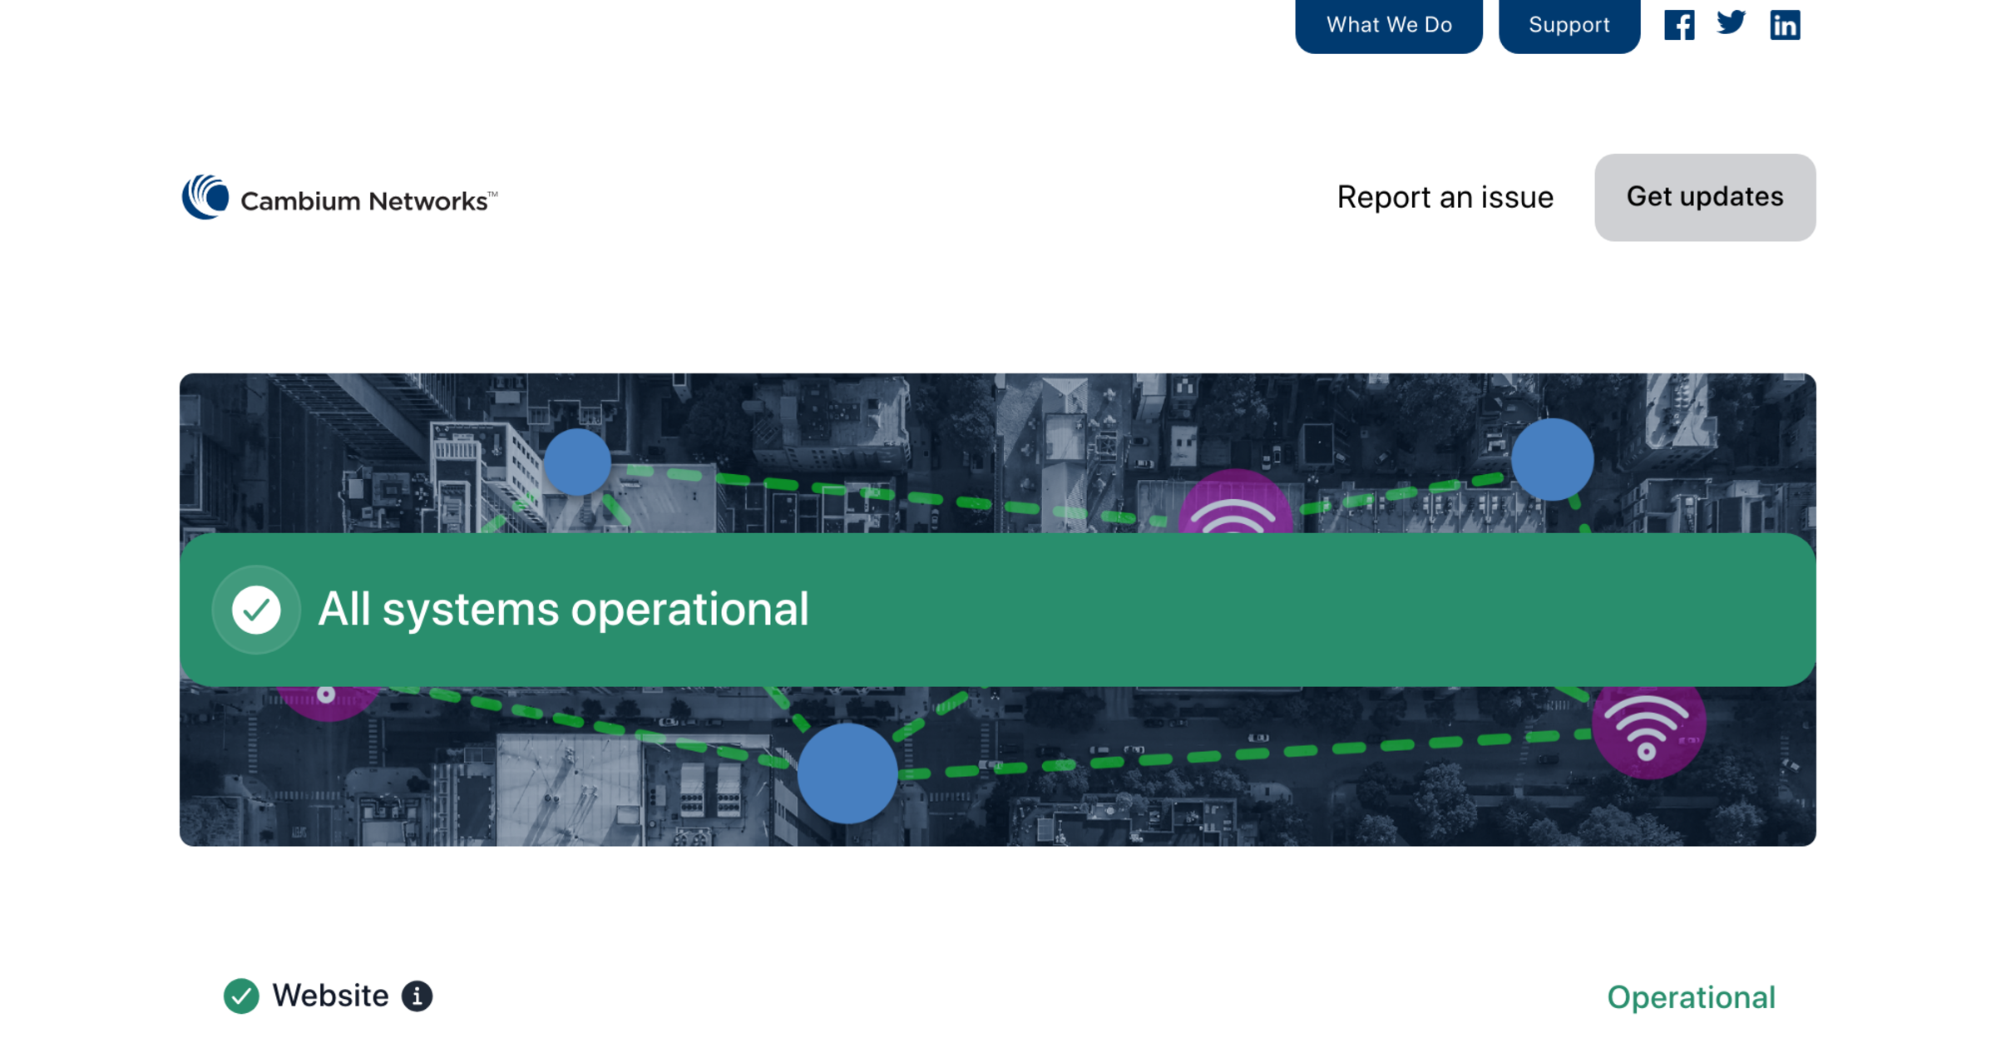The width and height of the screenshot is (1996, 1048).
Task: Click the Report an issue link
Action: 1445,197
